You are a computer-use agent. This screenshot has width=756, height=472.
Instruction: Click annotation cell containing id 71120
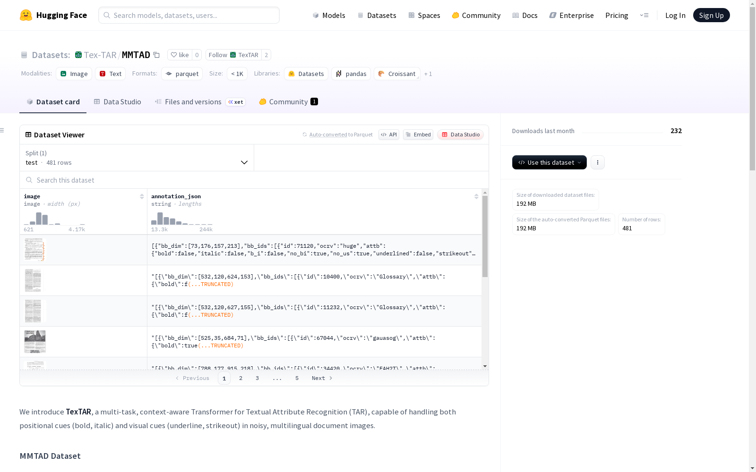coord(314,250)
